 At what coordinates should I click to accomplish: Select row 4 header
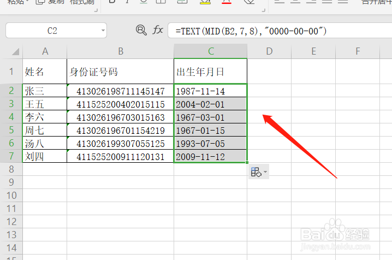pyautogui.click(x=11, y=117)
